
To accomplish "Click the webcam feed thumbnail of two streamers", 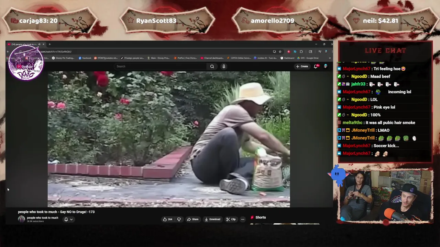I will 385,196.
